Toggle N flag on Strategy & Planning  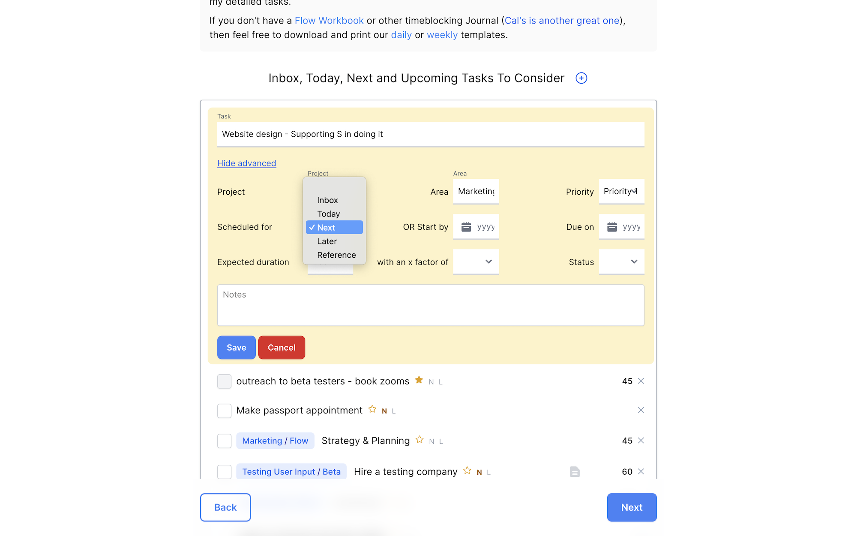point(431,441)
